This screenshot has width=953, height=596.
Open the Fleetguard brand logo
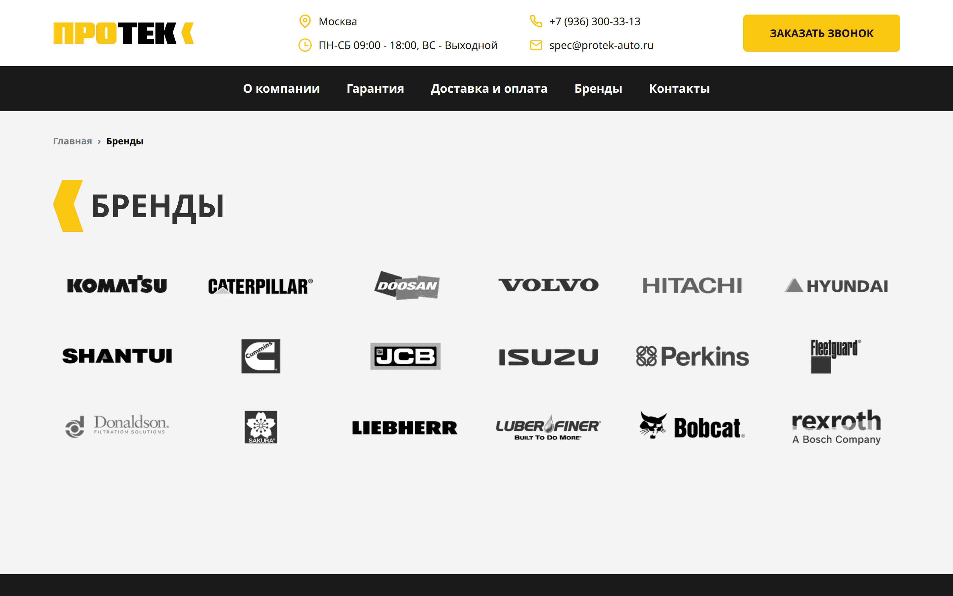click(836, 356)
